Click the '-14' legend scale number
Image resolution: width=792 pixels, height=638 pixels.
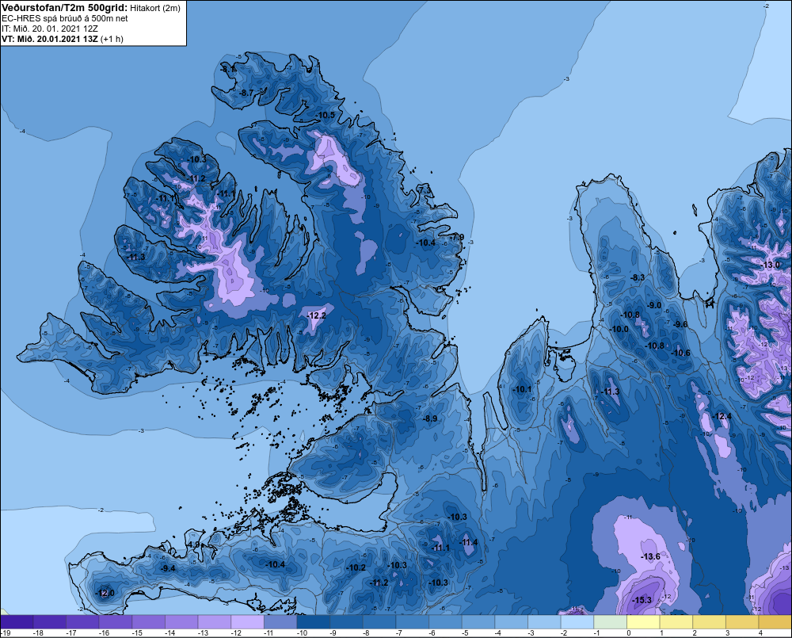[169, 633]
